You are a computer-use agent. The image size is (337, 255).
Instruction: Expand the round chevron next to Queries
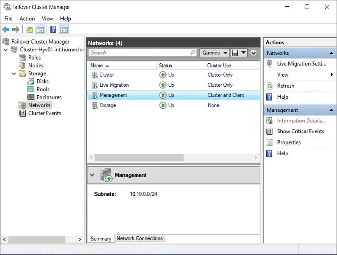coord(254,53)
